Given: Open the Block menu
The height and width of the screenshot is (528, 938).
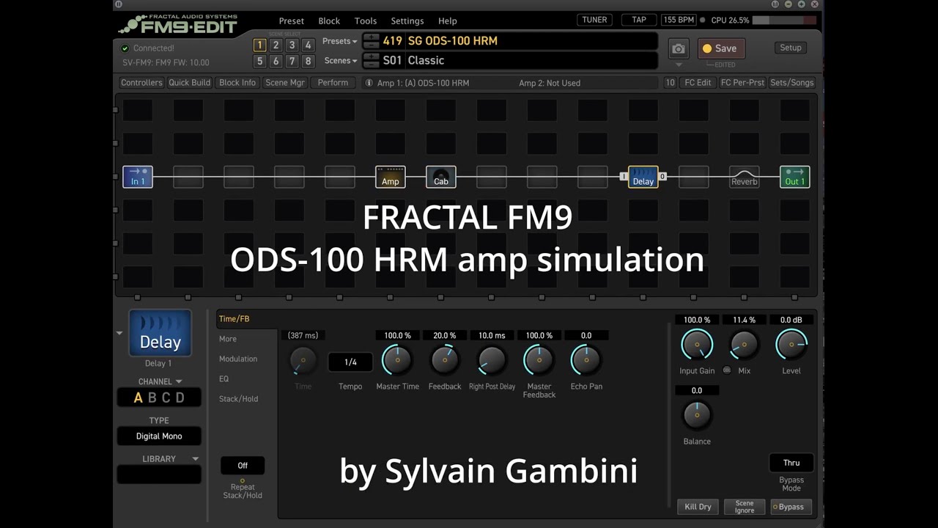Looking at the screenshot, I should (329, 21).
